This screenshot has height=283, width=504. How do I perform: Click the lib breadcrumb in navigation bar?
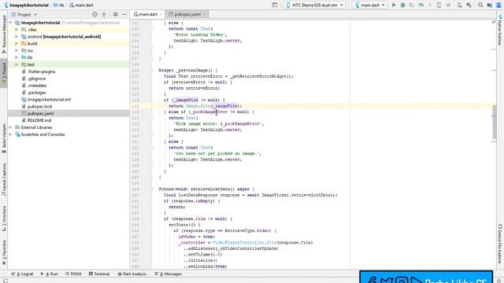58,6
